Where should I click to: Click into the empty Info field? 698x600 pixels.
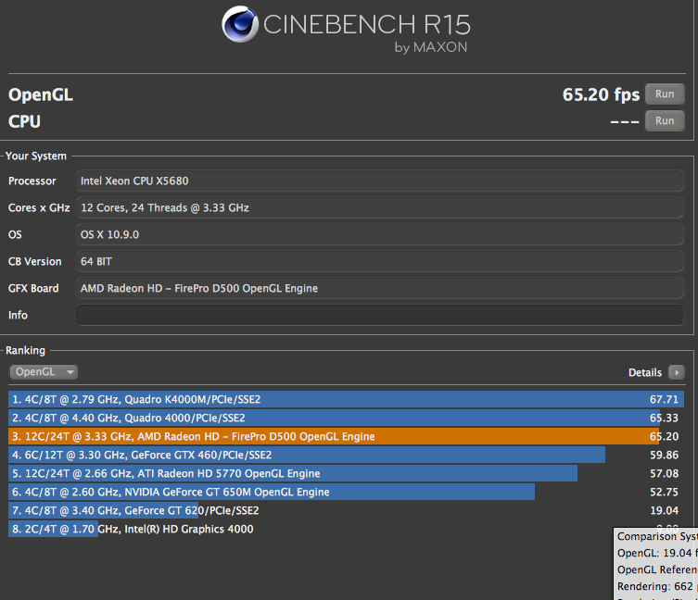coord(380,315)
